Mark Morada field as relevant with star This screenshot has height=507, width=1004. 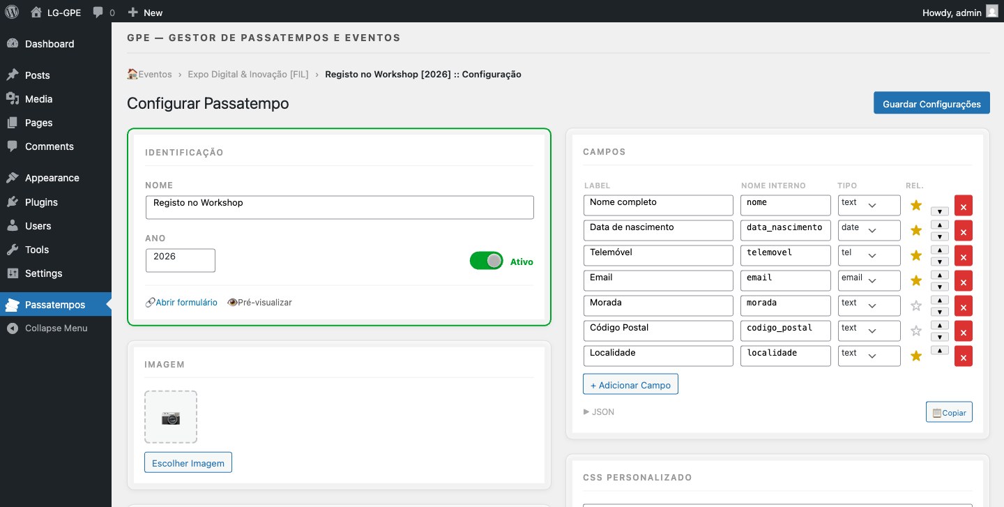[x=916, y=305]
